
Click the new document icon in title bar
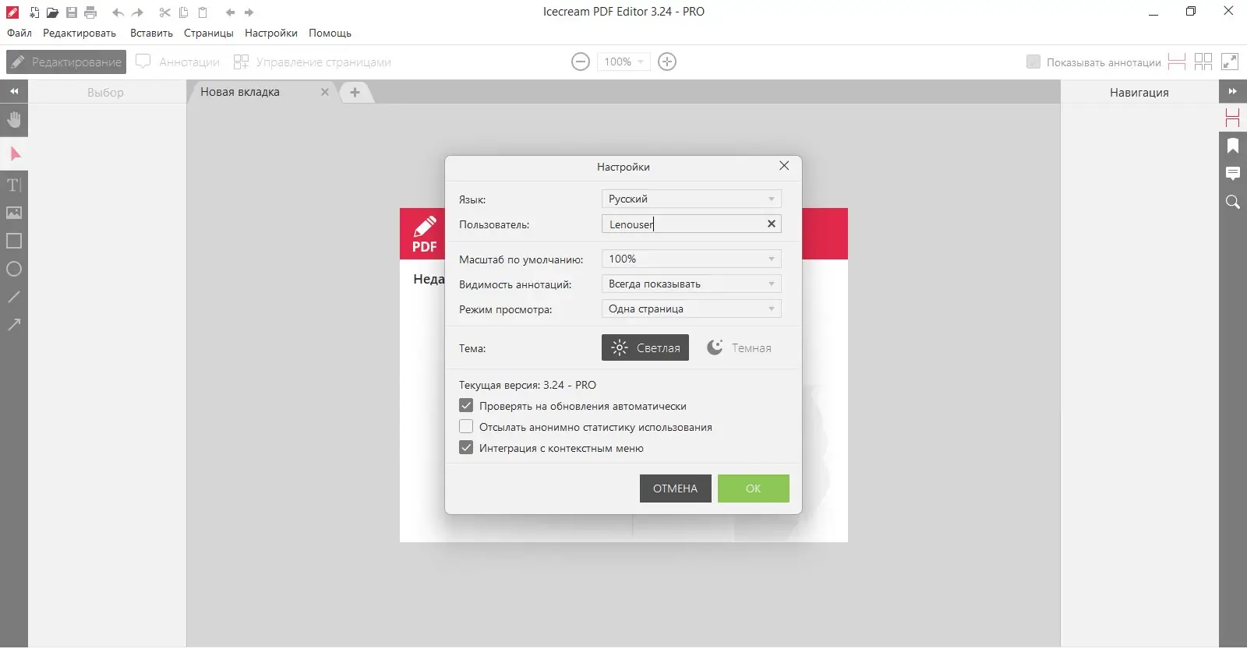(34, 12)
